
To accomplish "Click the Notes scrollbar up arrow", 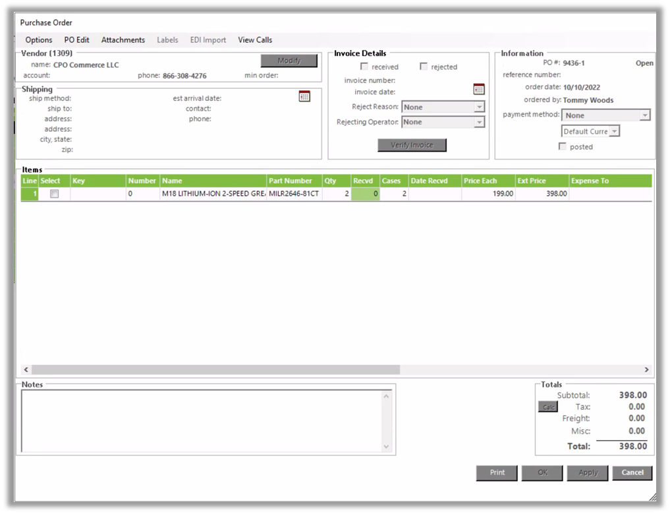I will (x=386, y=396).
